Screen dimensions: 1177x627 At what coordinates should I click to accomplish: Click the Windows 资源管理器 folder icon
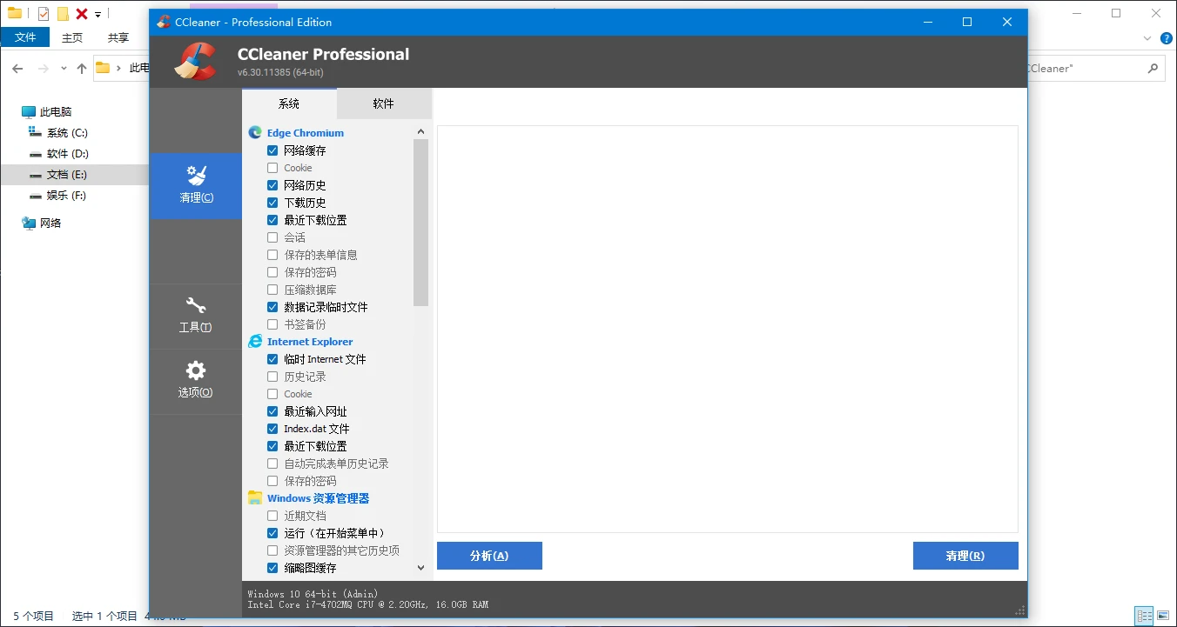point(255,498)
